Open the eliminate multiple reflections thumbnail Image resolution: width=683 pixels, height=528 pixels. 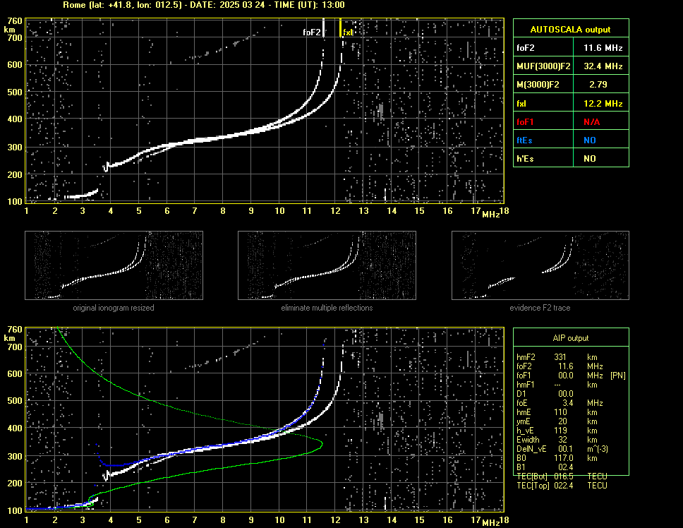pos(327,265)
